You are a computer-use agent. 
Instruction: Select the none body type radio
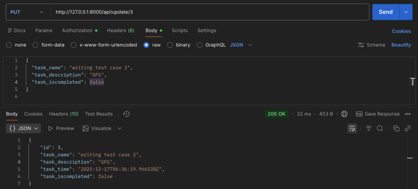pyautogui.click(x=9, y=45)
